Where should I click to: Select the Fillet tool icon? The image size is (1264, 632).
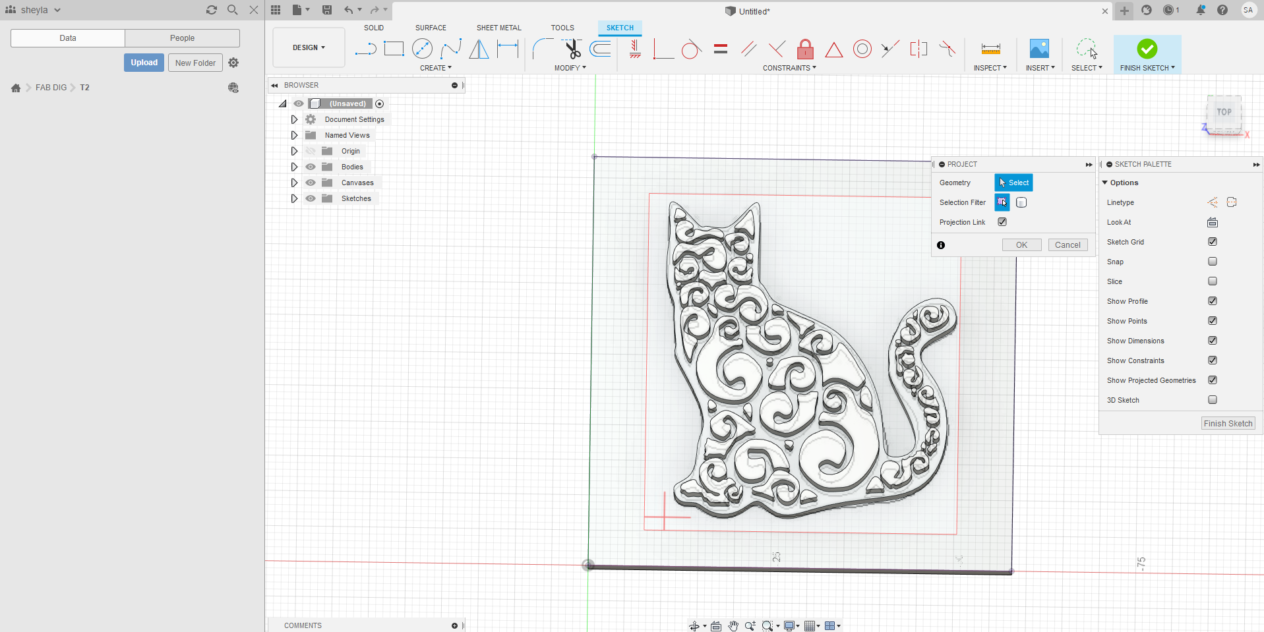542,49
